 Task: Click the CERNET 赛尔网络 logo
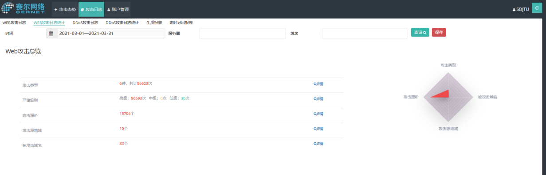(x=23, y=9)
